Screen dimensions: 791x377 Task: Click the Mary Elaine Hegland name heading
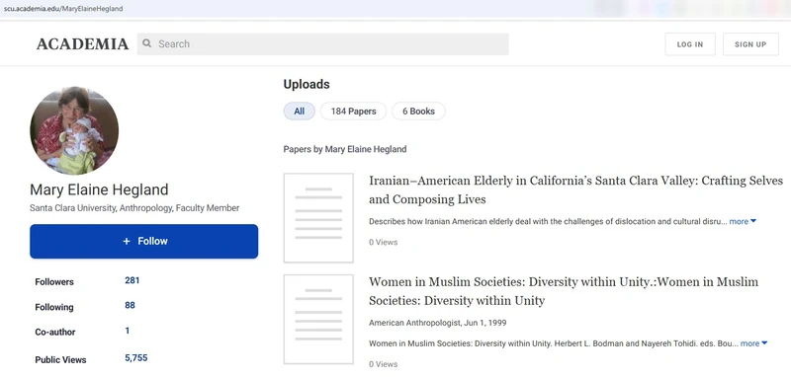pyautogui.click(x=99, y=189)
